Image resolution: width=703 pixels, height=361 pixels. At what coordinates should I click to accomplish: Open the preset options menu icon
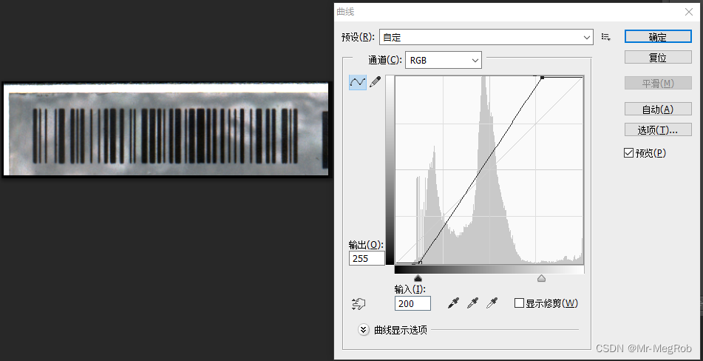tap(606, 37)
